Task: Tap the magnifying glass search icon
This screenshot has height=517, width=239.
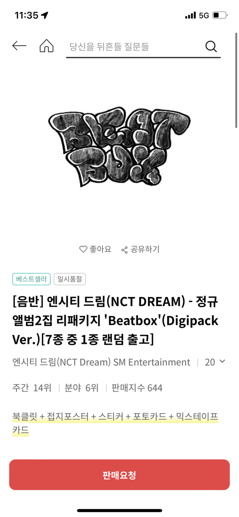Action: 211,46
